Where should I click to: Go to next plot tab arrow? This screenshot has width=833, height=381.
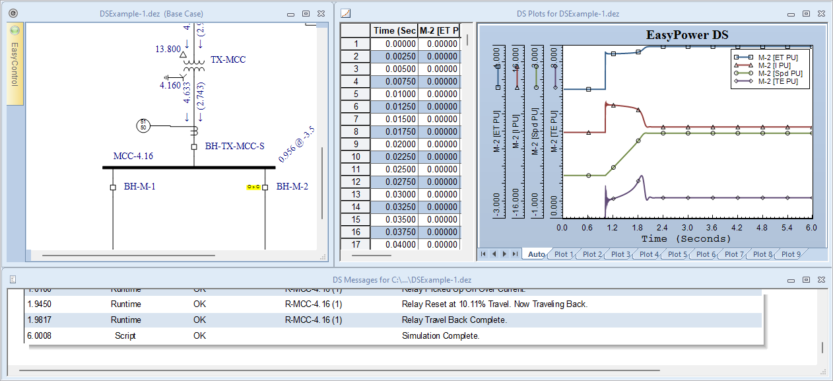tap(504, 254)
